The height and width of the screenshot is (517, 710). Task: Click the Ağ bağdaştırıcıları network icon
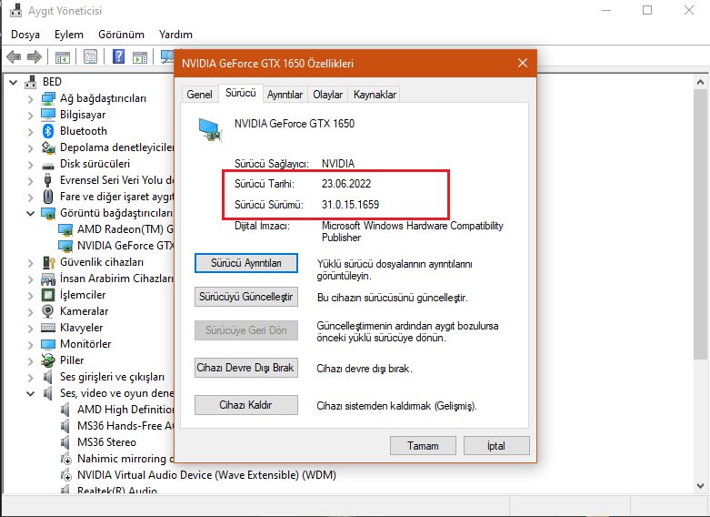48,98
